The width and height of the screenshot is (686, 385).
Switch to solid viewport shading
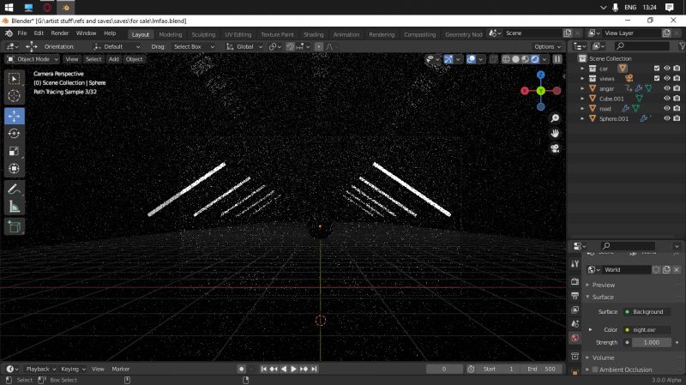pos(516,59)
